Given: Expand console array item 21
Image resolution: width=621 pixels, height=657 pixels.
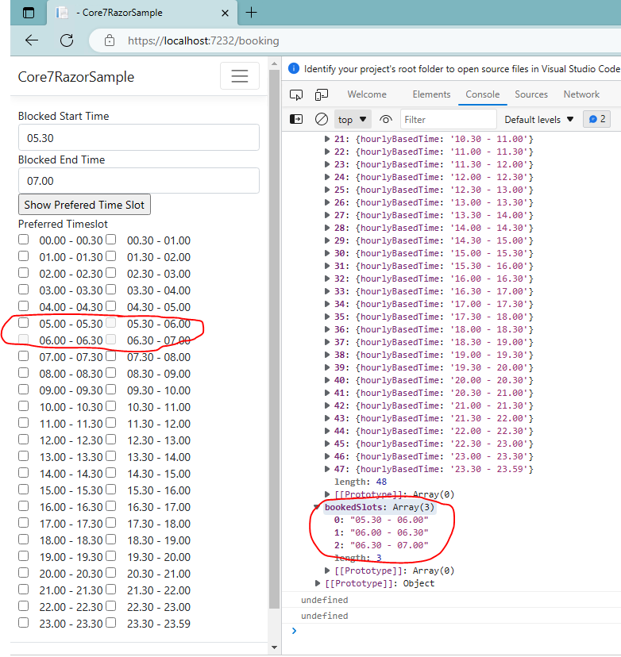Looking at the screenshot, I should [327, 139].
